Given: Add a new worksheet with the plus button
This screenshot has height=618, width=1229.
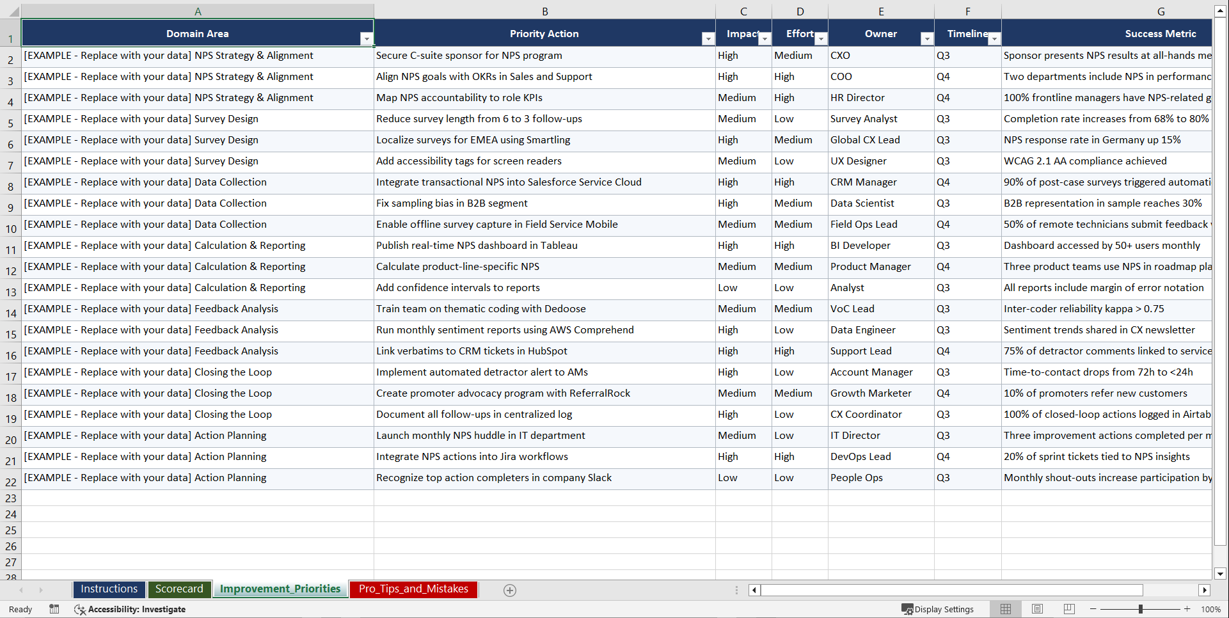Looking at the screenshot, I should click(x=510, y=590).
